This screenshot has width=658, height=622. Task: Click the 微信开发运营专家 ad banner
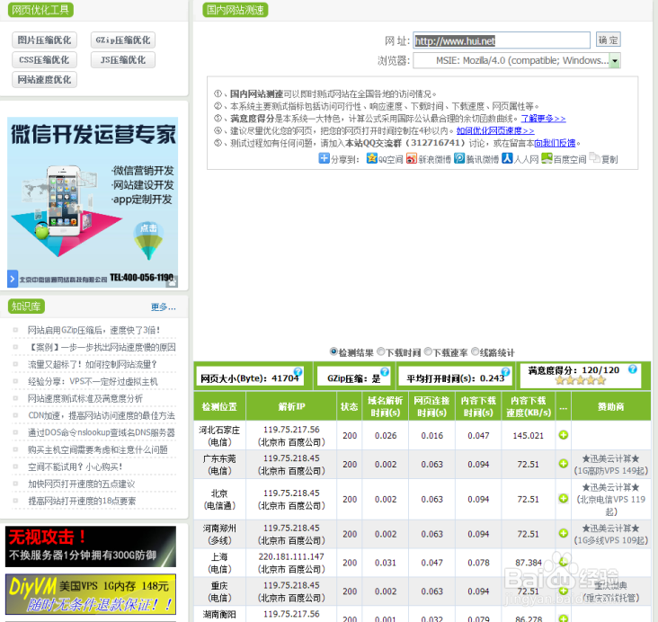pos(93,202)
